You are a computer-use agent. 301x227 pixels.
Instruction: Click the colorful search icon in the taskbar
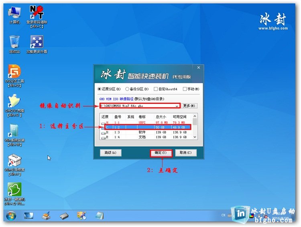[x=81, y=216]
